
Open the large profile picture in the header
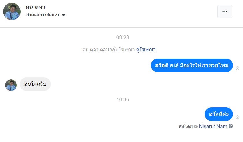pyautogui.click(x=12, y=12)
